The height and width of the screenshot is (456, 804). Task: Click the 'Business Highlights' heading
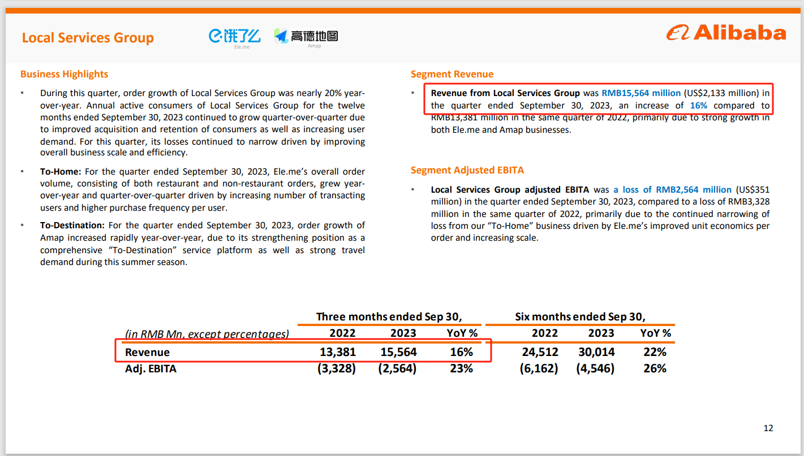tap(64, 74)
